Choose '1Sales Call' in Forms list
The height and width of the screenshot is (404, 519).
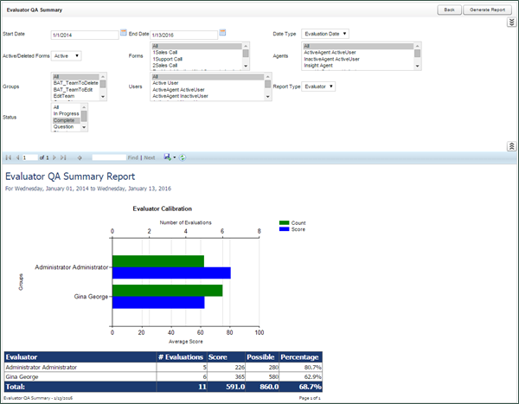click(166, 53)
